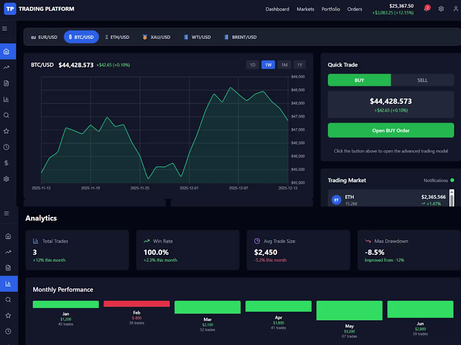Image resolution: width=461 pixels, height=345 pixels.
Task: Select the 1Y chart range option
Action: pyautogui.click(x=300, y=65)
